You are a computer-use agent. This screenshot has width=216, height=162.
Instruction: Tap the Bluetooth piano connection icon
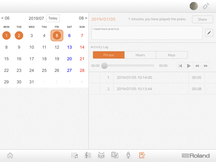pyautogui.click(x=206, y=6)
